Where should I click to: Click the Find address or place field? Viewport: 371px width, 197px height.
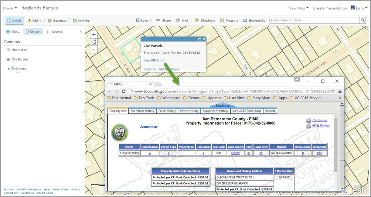tap(315, 21)
